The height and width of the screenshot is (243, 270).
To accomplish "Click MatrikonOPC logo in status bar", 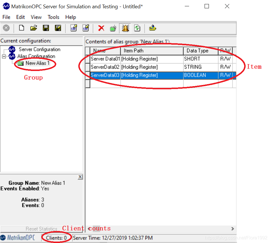I will pos(18,238).
